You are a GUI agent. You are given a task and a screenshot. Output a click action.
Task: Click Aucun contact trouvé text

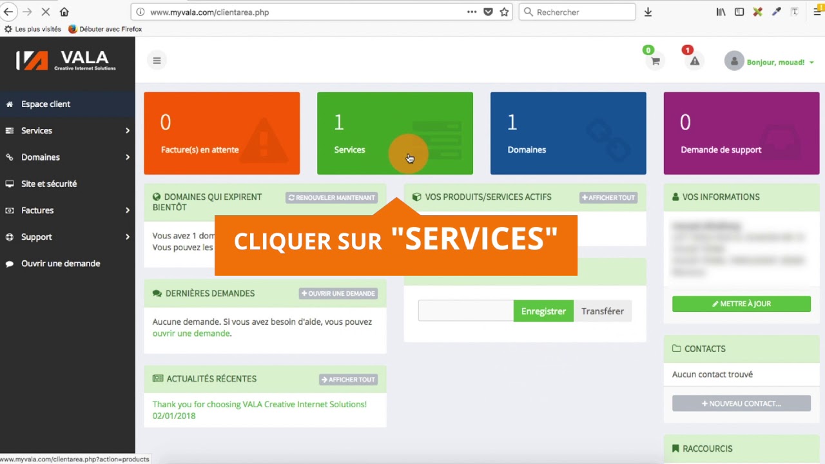point(712,374)
